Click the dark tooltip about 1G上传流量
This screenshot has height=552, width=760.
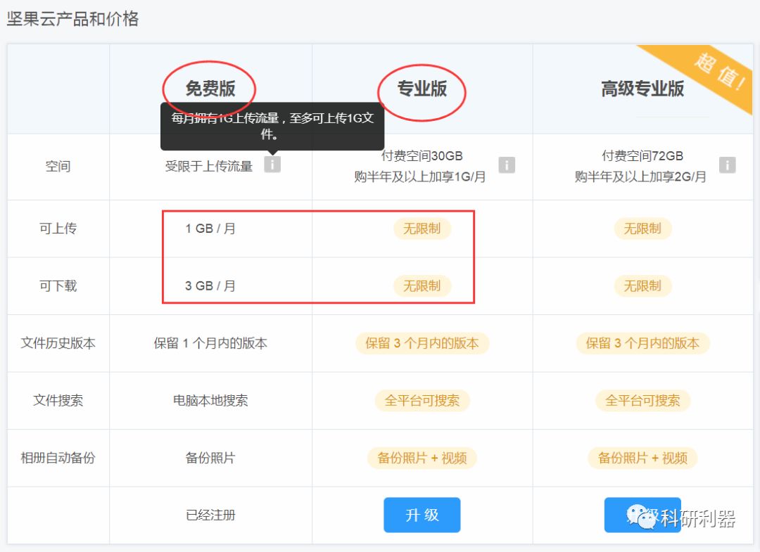point(272,126)
